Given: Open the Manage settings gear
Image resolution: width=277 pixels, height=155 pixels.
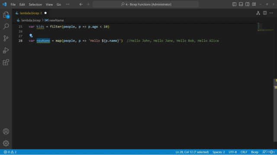Looking at the screenshot, I should click(6, 143).
